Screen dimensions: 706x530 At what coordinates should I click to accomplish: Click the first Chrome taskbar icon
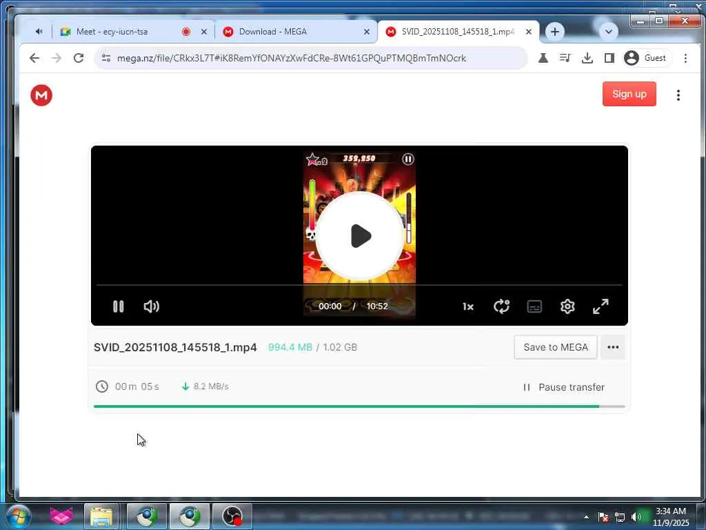pyautogui.click(x=147, y=516)
